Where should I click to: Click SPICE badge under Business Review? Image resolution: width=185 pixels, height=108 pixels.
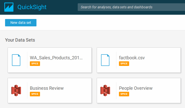point(35,94)
